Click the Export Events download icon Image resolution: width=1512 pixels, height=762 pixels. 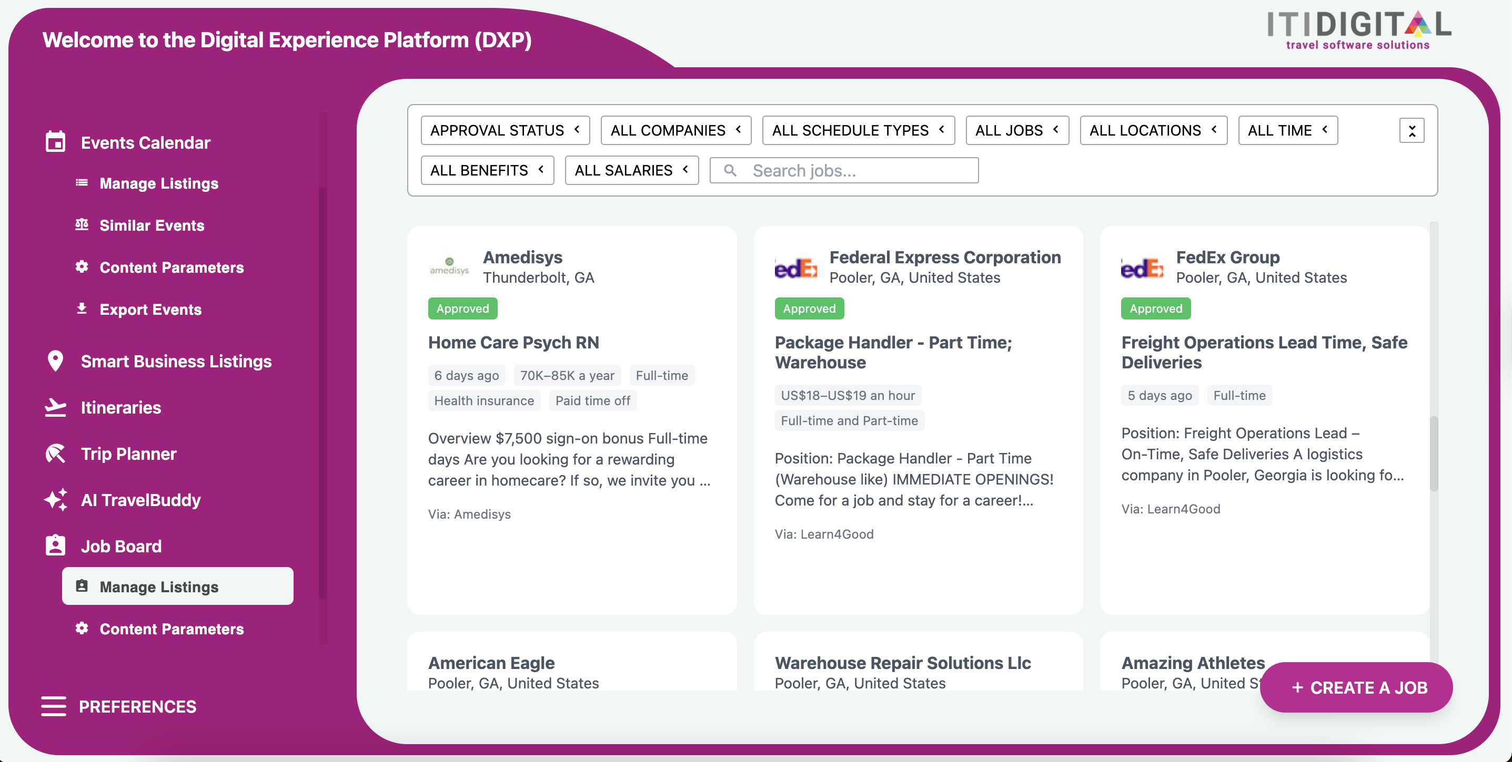[82, 309]
